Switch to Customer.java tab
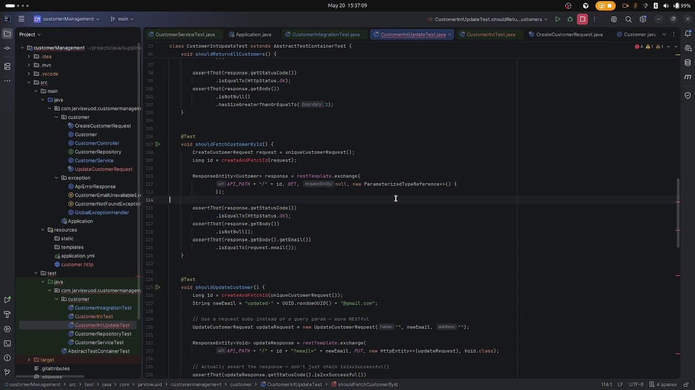The height and width of the screenshot is (390, 695). (x=636, y=34)
